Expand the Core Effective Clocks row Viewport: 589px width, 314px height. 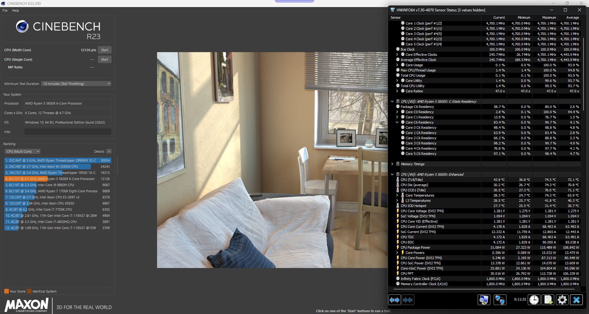click(397, 55)
